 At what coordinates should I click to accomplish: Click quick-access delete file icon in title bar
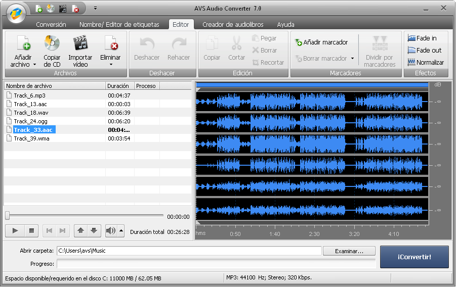click(x=75, y=9)
